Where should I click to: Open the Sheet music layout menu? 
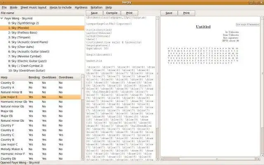pos(33,7)
